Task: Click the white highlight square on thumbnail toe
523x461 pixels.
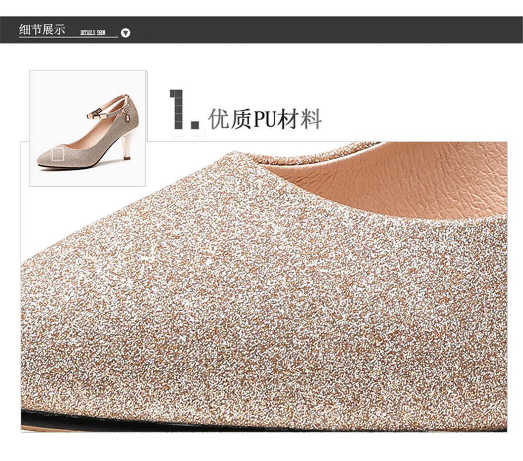Action: click(57, 155)
